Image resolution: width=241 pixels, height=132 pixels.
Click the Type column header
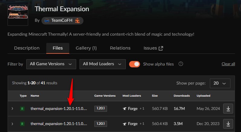23,96
